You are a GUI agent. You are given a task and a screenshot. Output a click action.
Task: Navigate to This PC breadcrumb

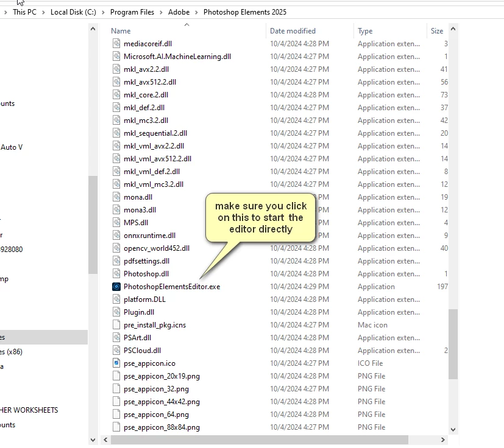coord(24,12)
